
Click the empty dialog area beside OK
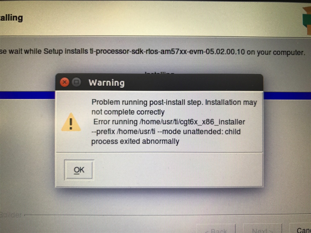click(177, 170)
